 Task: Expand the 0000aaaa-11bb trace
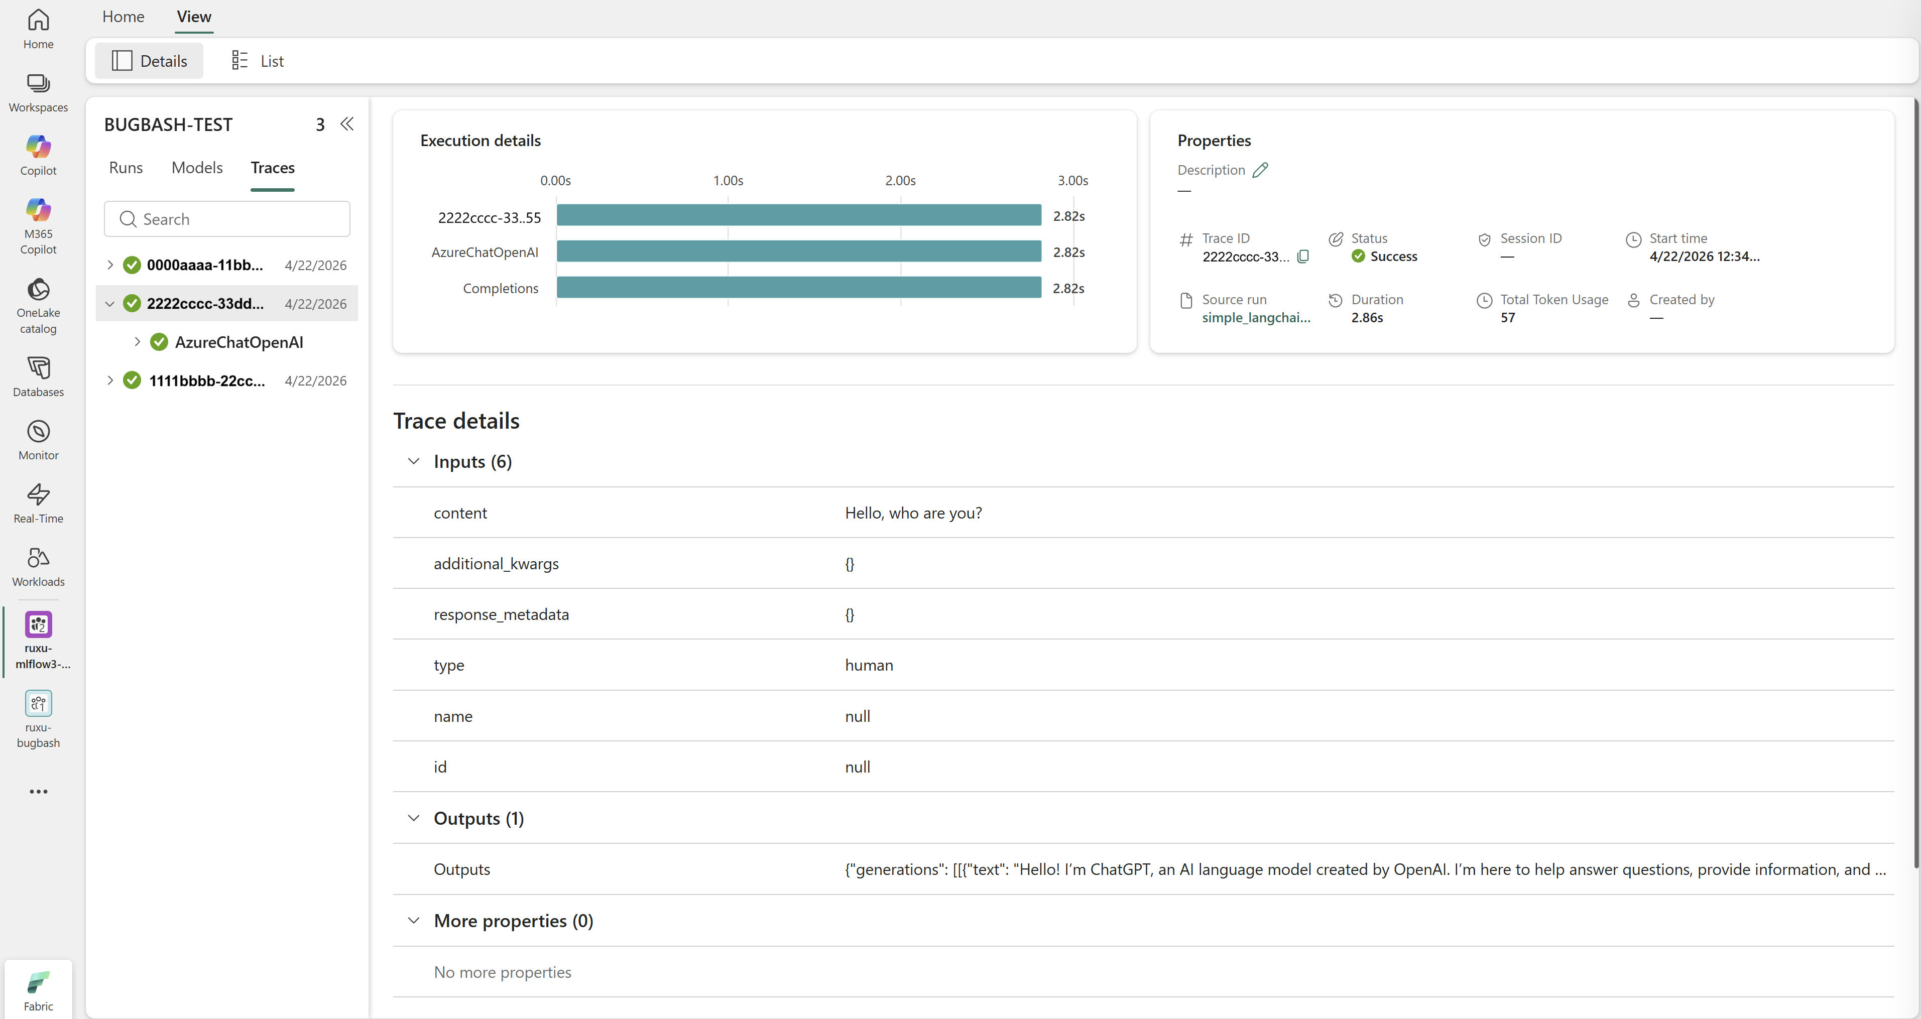pyautogui.click(x=109, y=265)
